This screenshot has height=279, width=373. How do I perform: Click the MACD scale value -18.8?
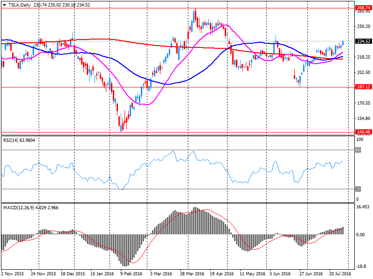[361, 266]
